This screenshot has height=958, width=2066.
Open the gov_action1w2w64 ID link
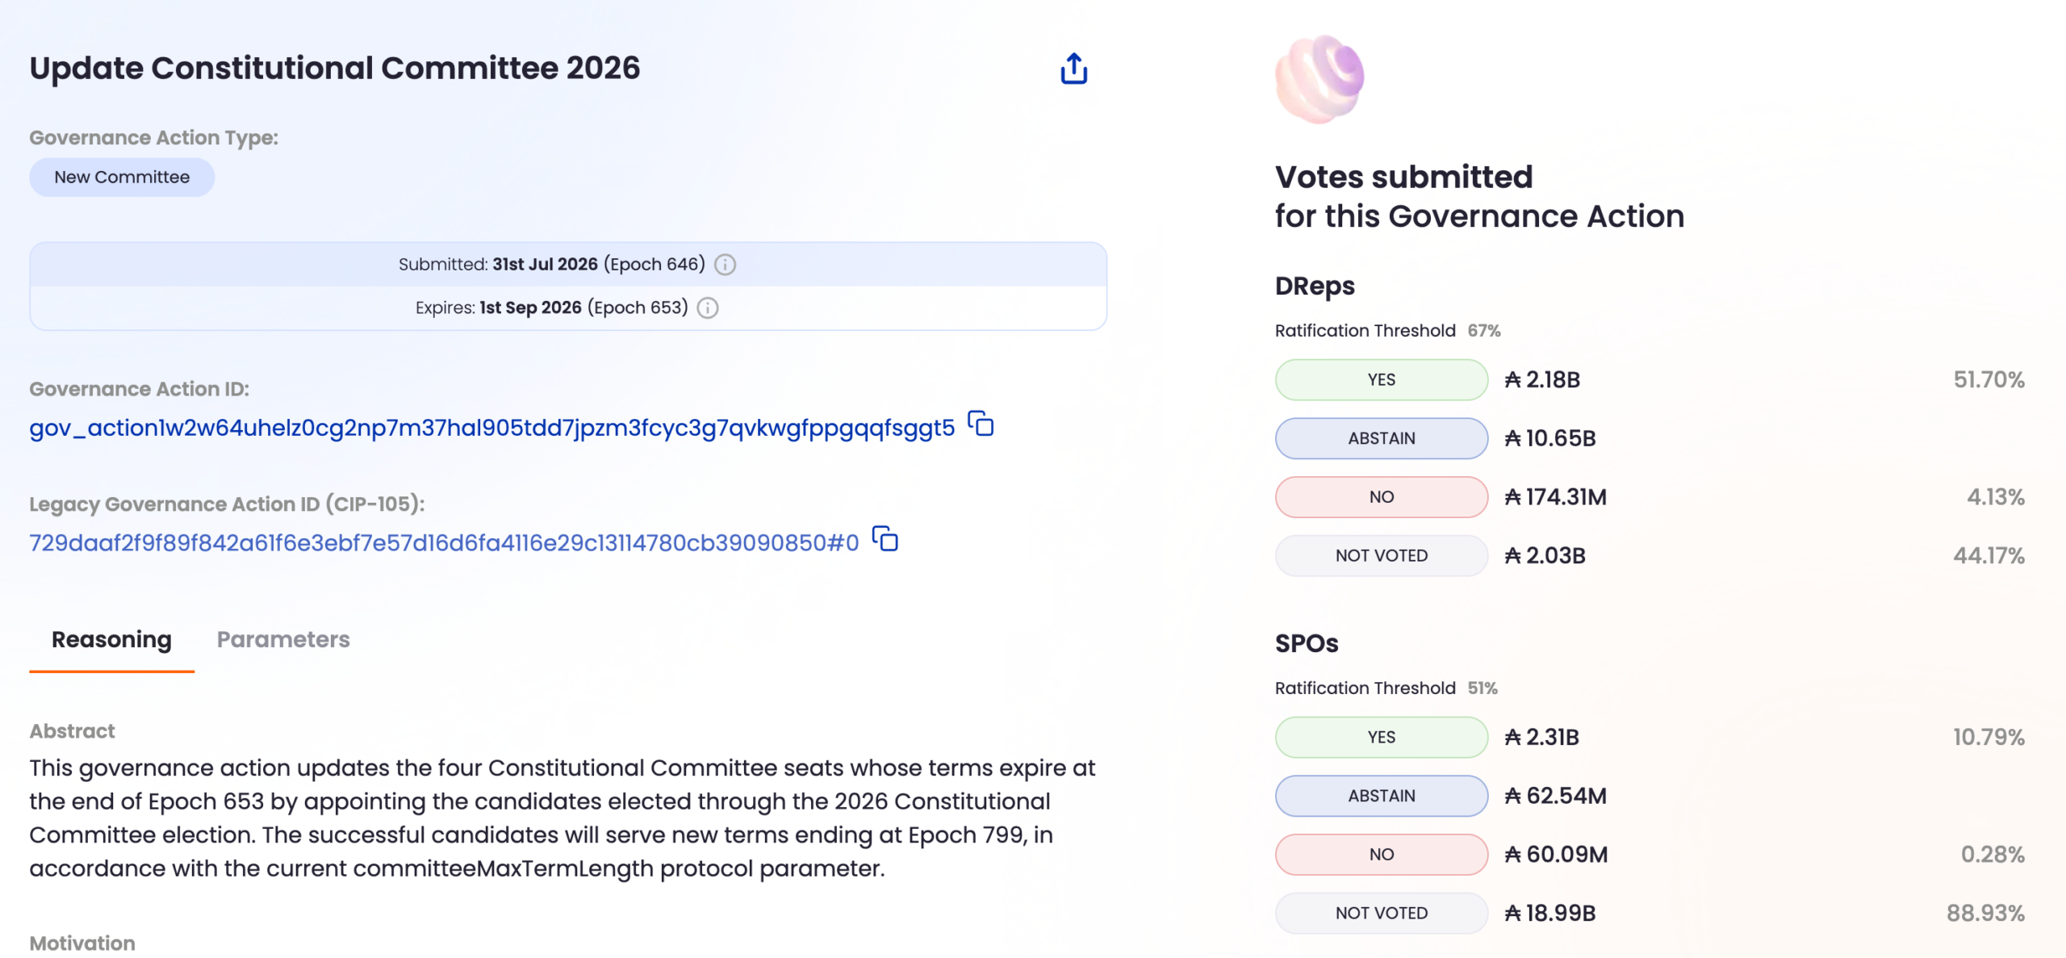pyautogui.click(x=491, y=427)
